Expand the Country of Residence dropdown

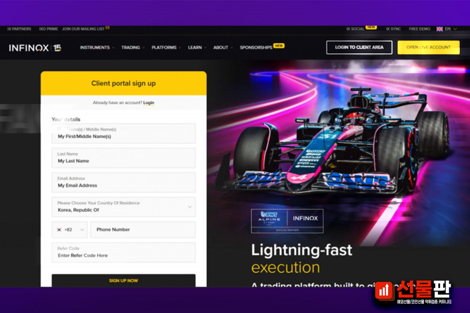click(x=124, y=207)
